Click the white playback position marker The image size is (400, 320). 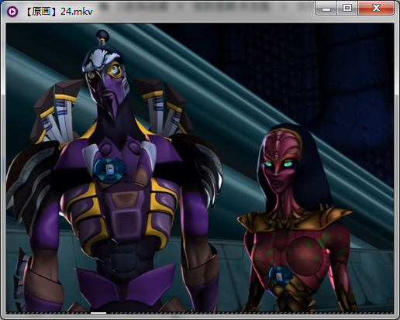click(x=98, y=313)
